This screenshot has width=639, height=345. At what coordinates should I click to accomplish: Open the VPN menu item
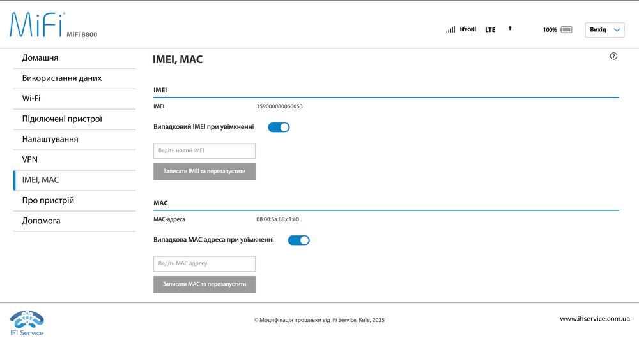point(30,159)
